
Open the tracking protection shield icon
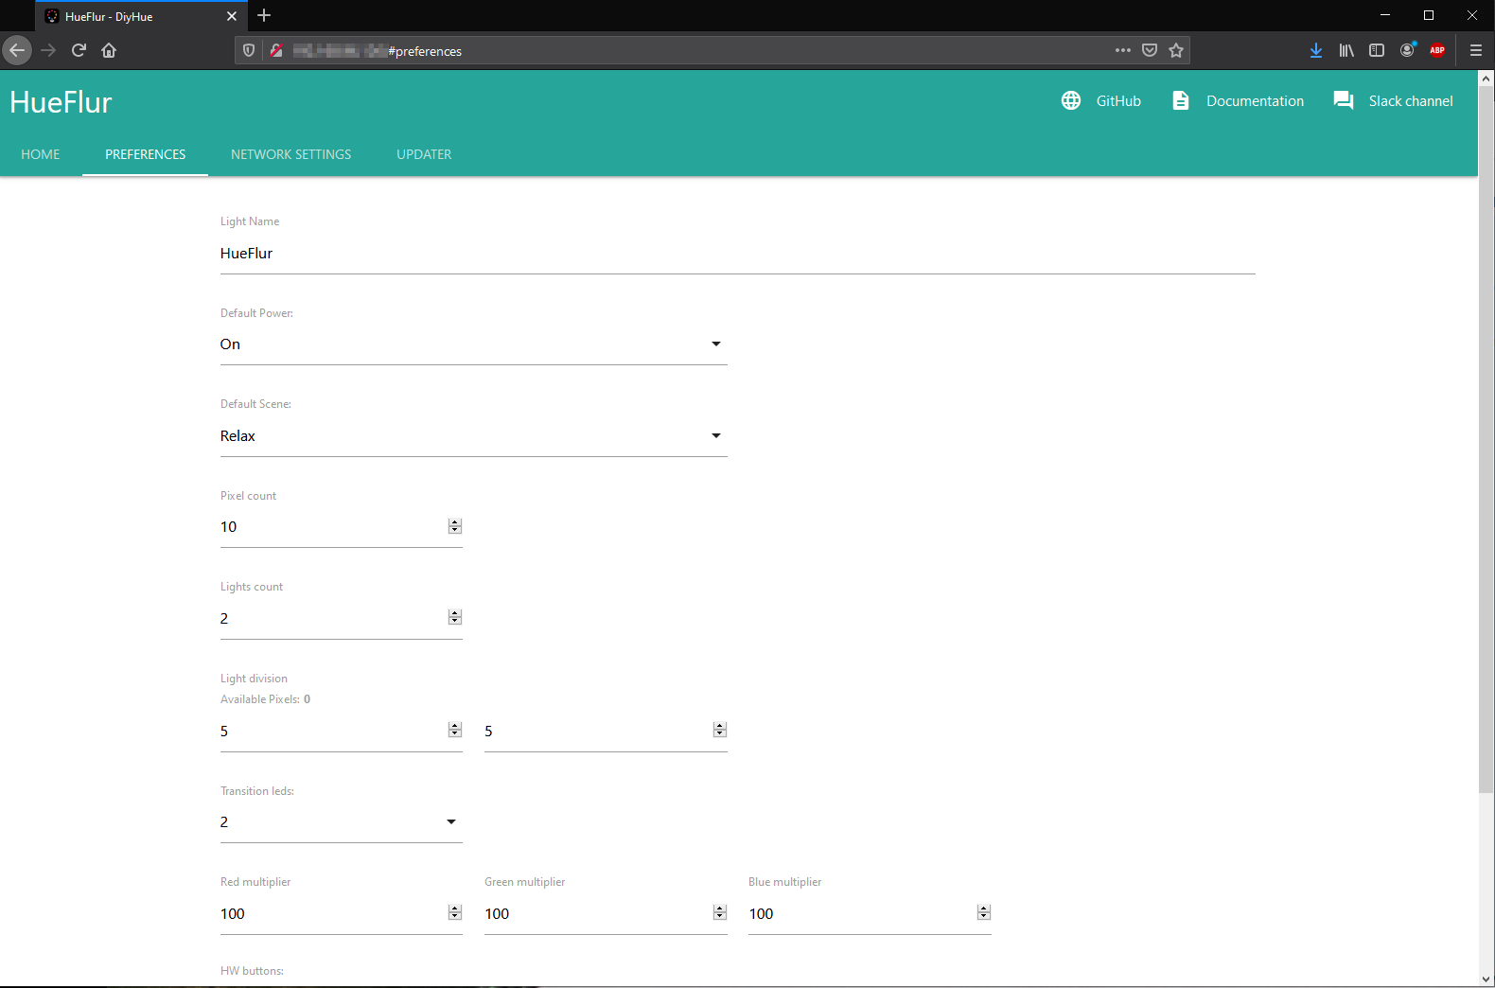[x=249, y=50]
